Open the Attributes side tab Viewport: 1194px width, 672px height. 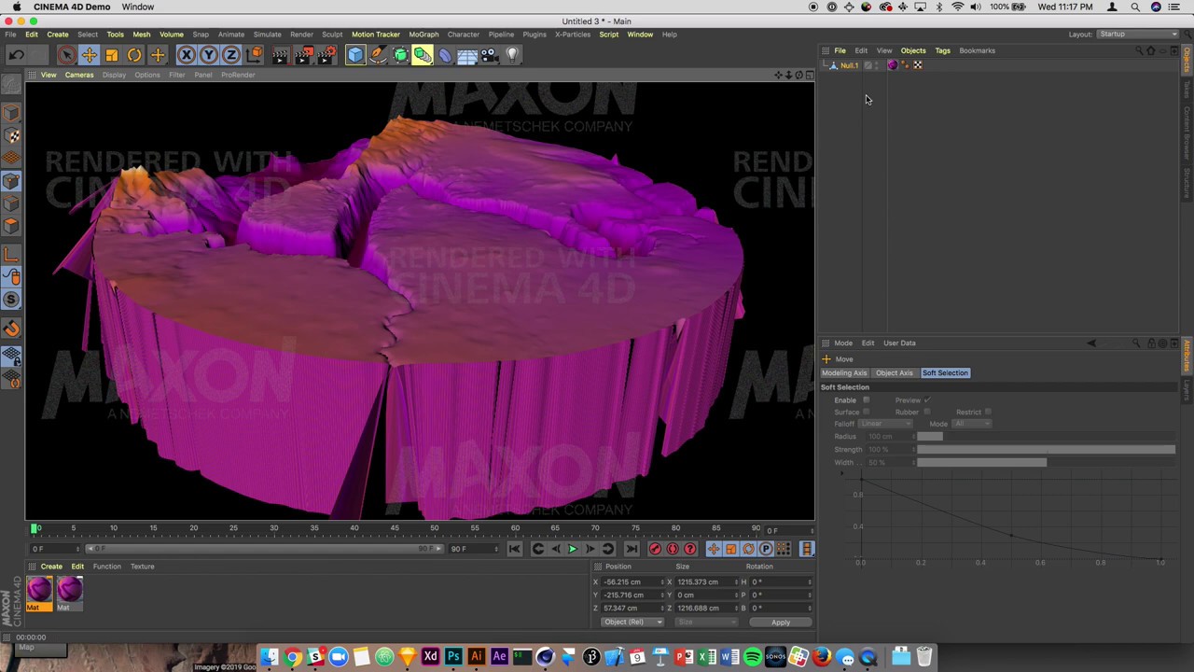(x=1187, y=358)
